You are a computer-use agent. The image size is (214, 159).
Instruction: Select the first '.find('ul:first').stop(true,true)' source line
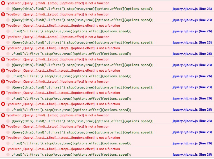pos(71,31)
